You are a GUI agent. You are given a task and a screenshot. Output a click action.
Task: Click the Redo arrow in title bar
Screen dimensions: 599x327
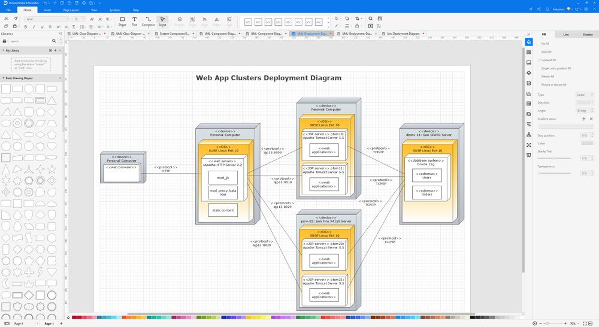tap(55, 3)
